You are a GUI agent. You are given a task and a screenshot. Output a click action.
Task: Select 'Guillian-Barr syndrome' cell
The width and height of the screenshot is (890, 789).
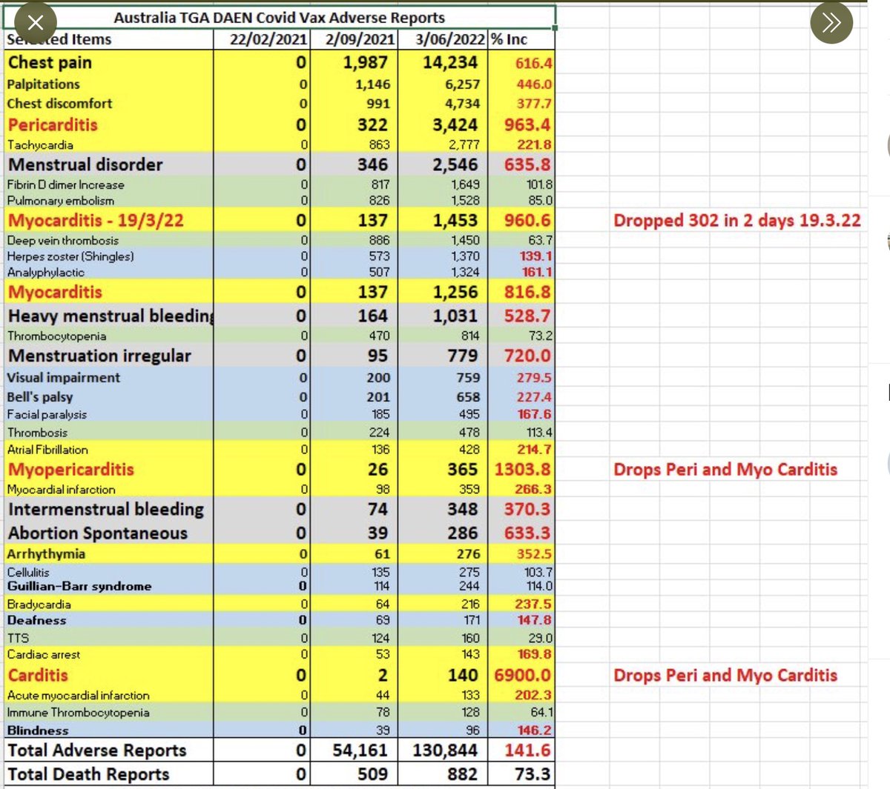(x=79, y=586)
